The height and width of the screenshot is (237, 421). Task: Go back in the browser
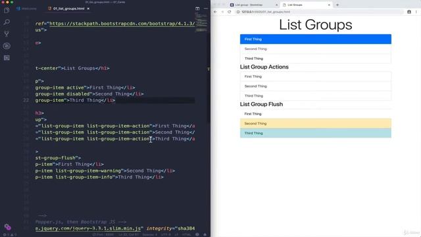tap(215, 12)
